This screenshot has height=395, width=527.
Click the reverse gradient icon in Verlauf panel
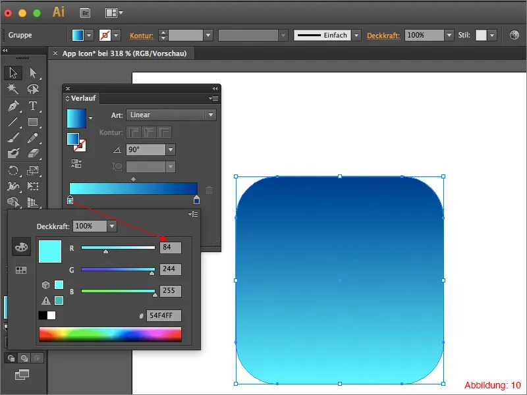76,163
